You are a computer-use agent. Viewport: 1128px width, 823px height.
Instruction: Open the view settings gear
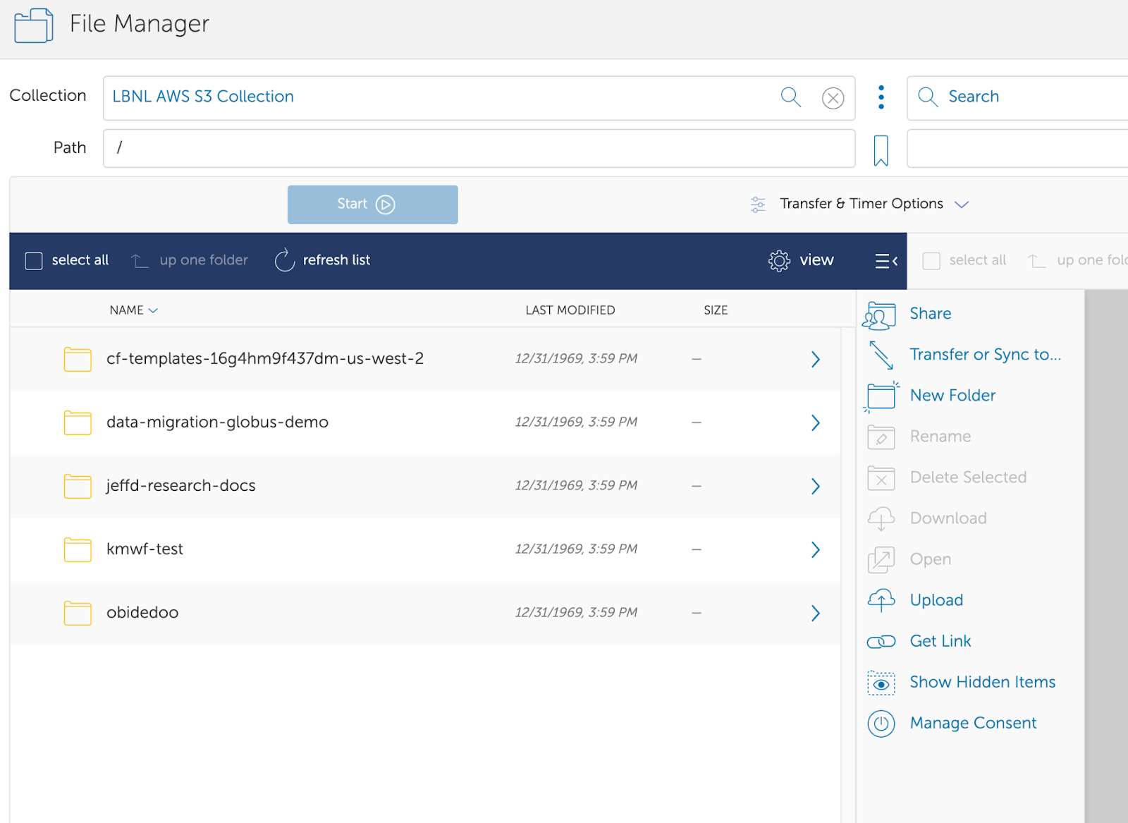point(779,261)
